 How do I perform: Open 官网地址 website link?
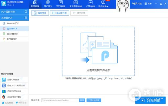pos(21,103)
